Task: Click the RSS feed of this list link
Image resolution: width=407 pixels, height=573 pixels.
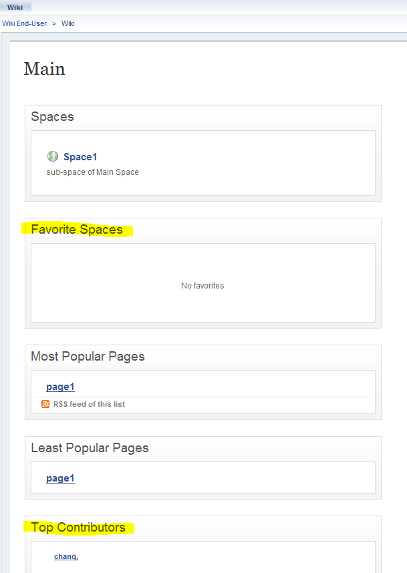Action: pyautogui.click(x=90, y=404)
